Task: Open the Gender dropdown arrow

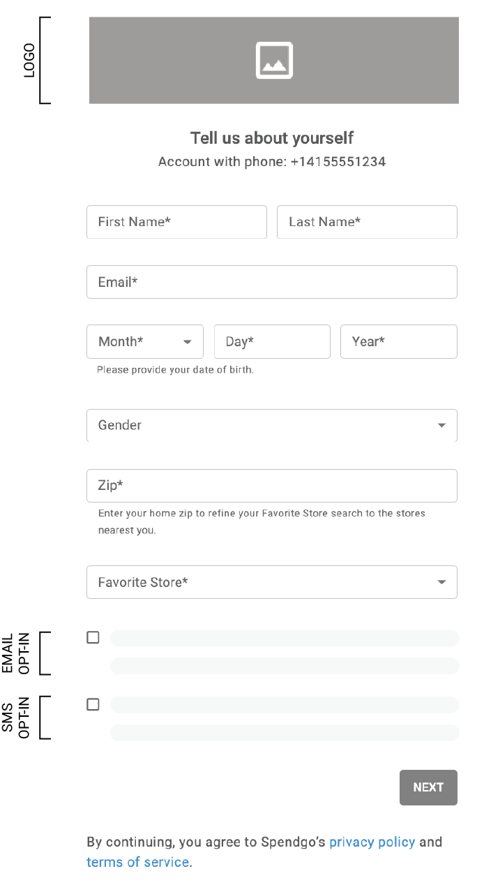Action: pos(441,426)
